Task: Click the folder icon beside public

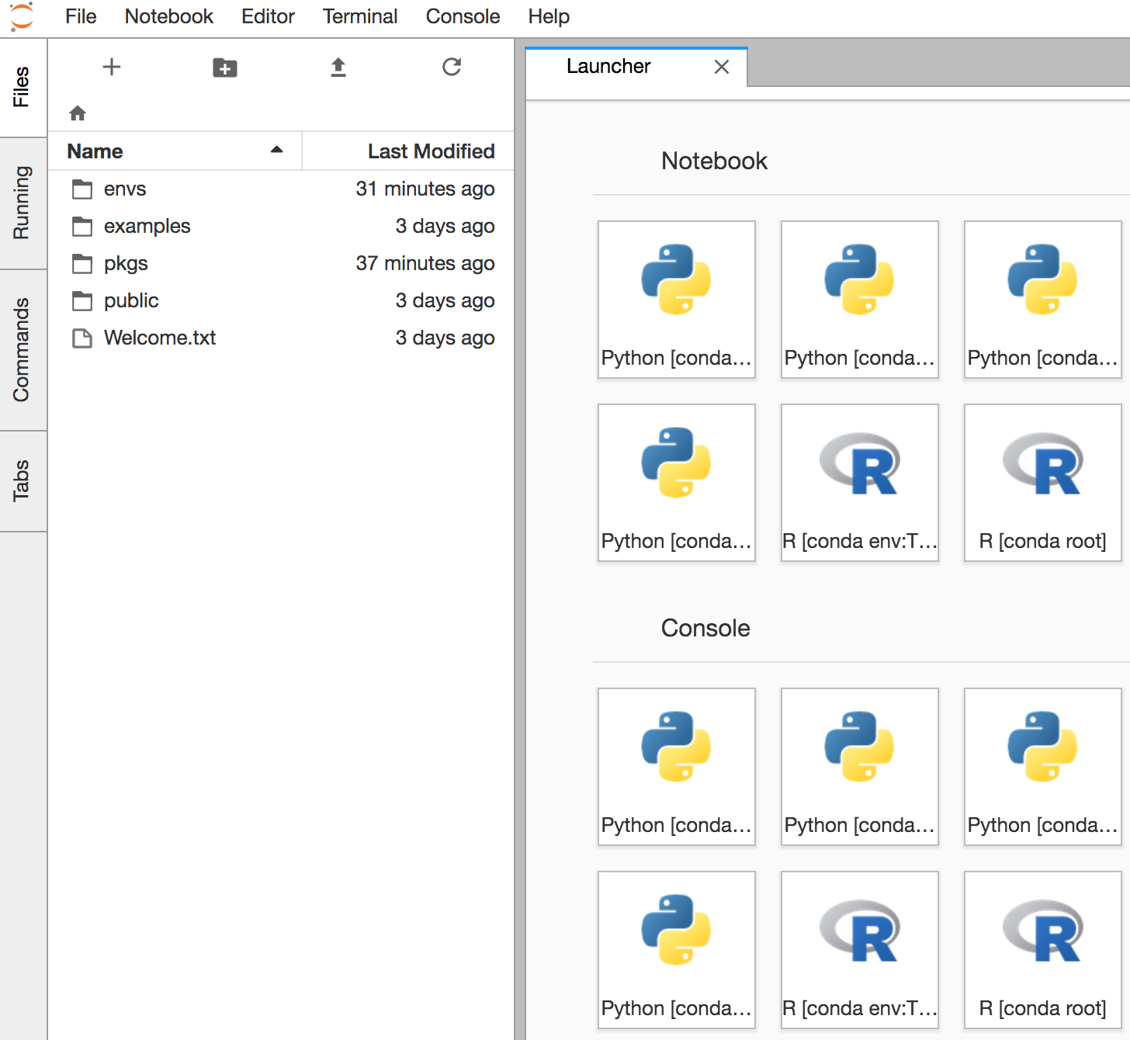Action: pyautogui.click(x=82, y=300)
